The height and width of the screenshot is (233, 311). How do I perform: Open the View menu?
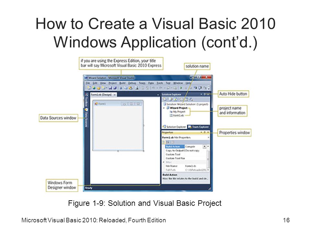tap(103, 83)
